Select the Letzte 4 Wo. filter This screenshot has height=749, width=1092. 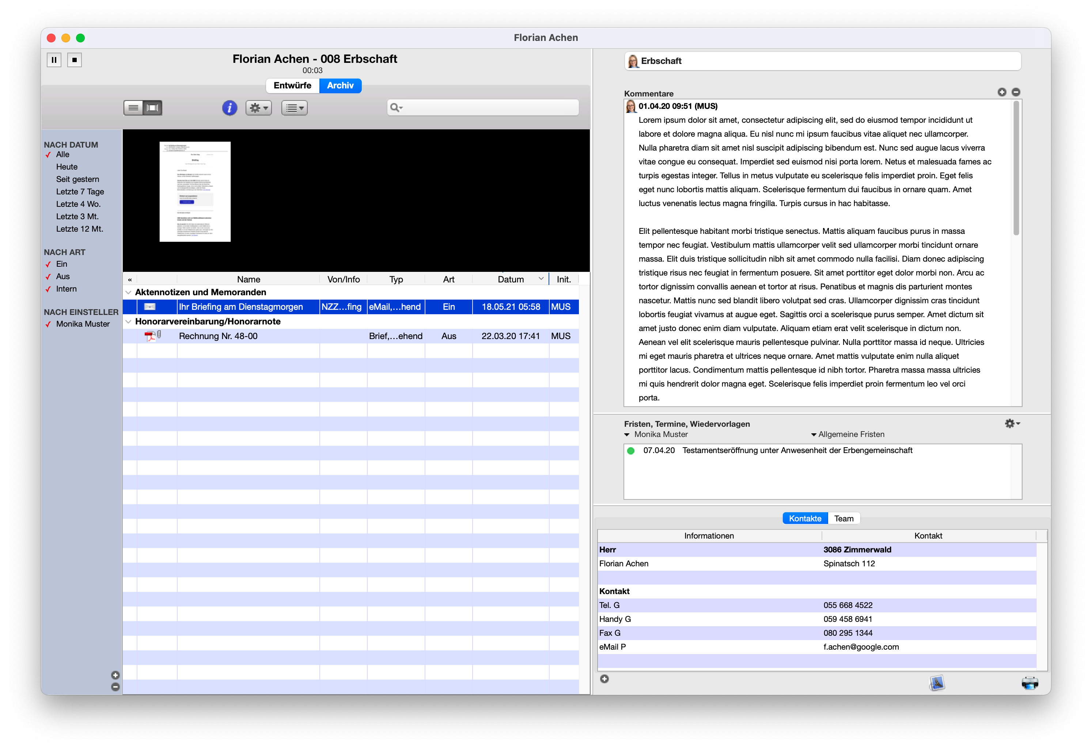(x=78, y=204)
